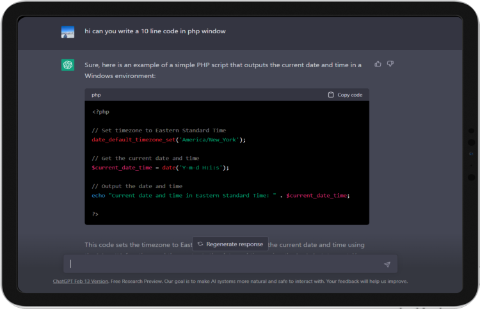480x309 pixels.
Task: Click the $current_date_time assignment line
Action: [160, 167]
